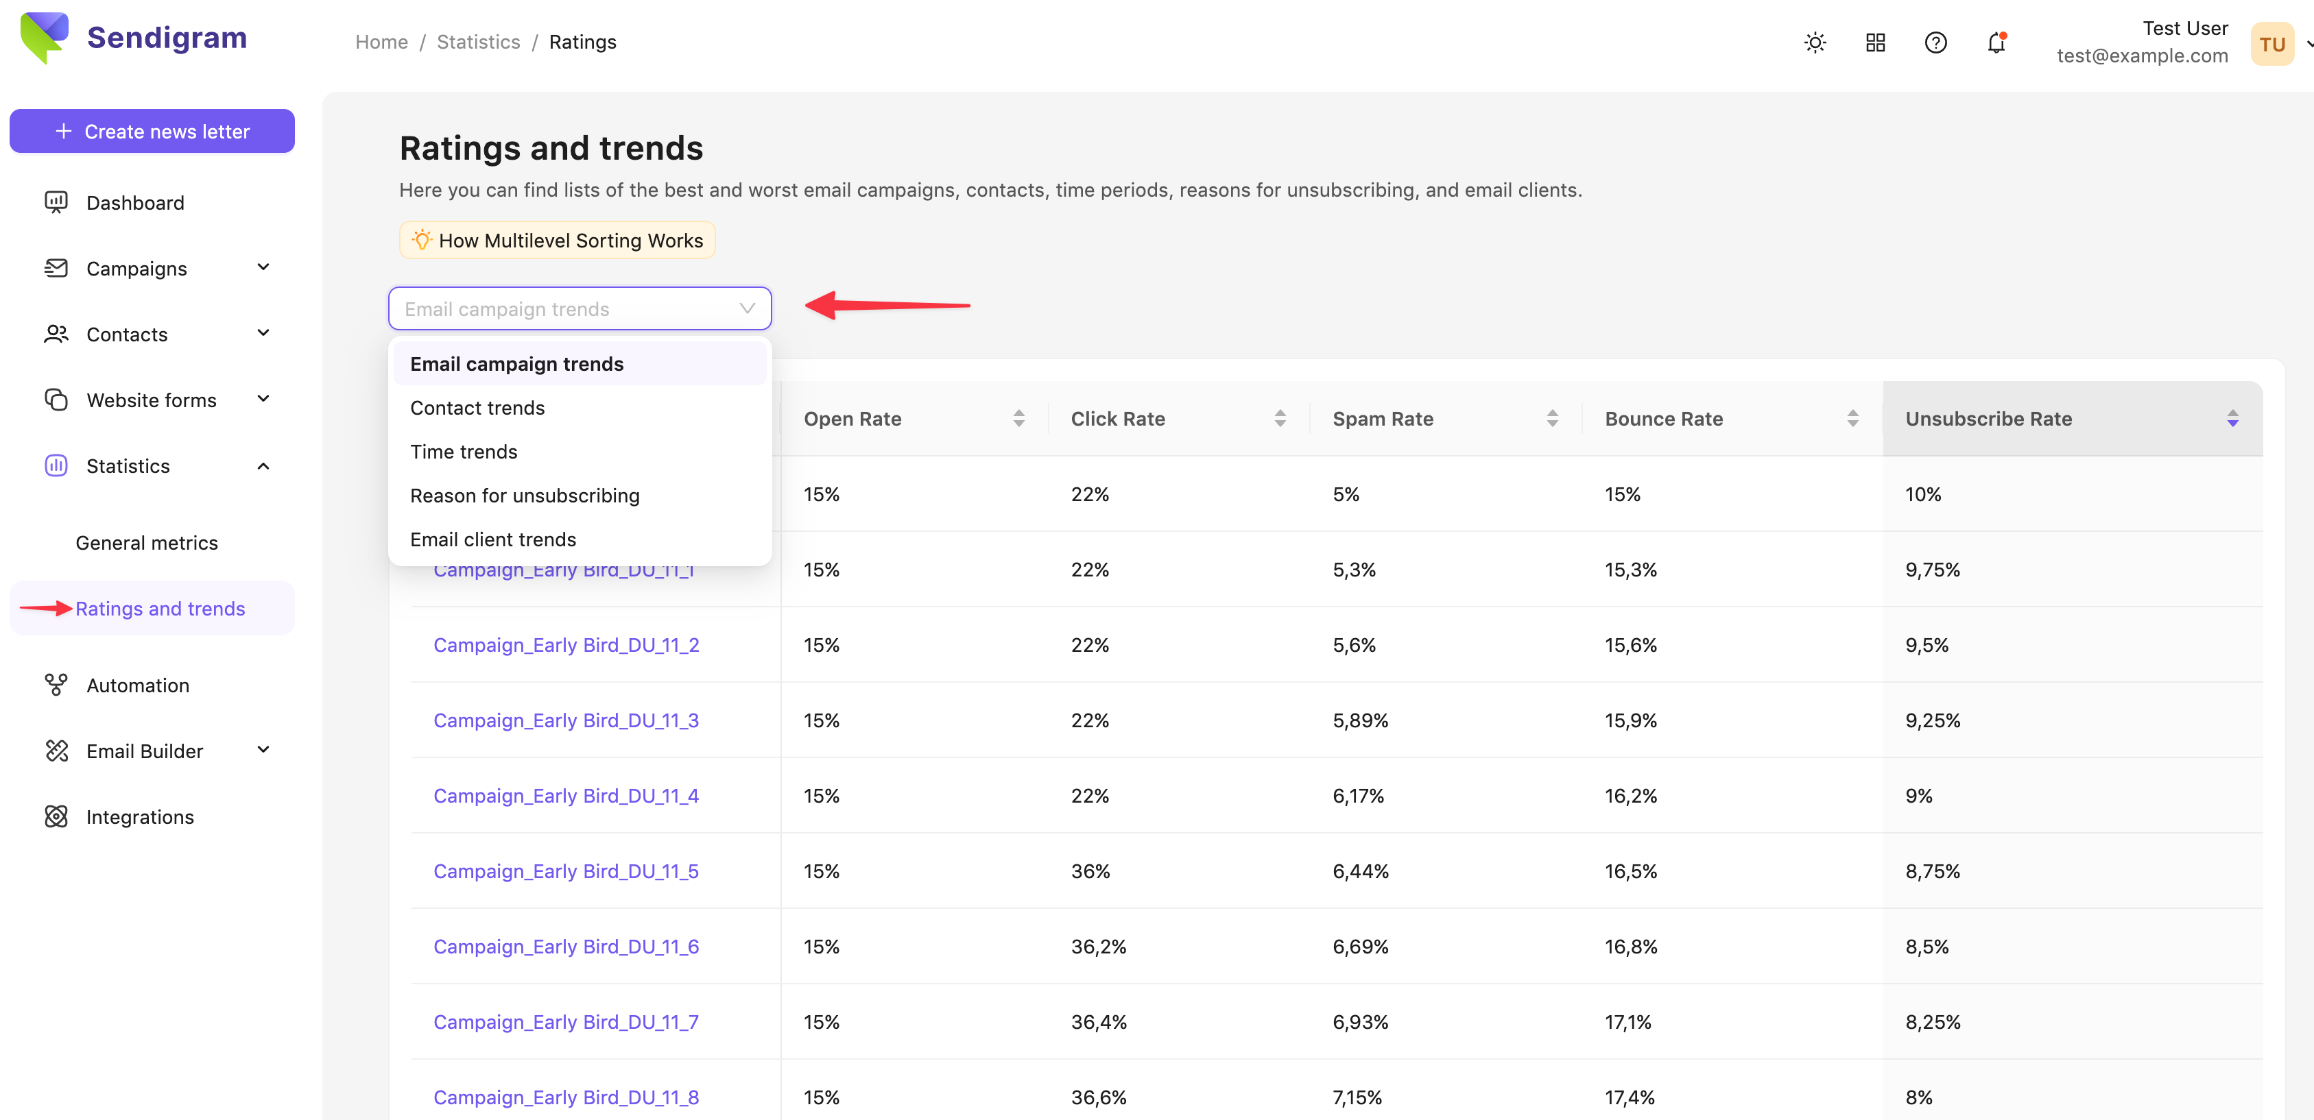Click the Integrations sidebar icon
2314x1120 pixels.
tap(56, 816)
